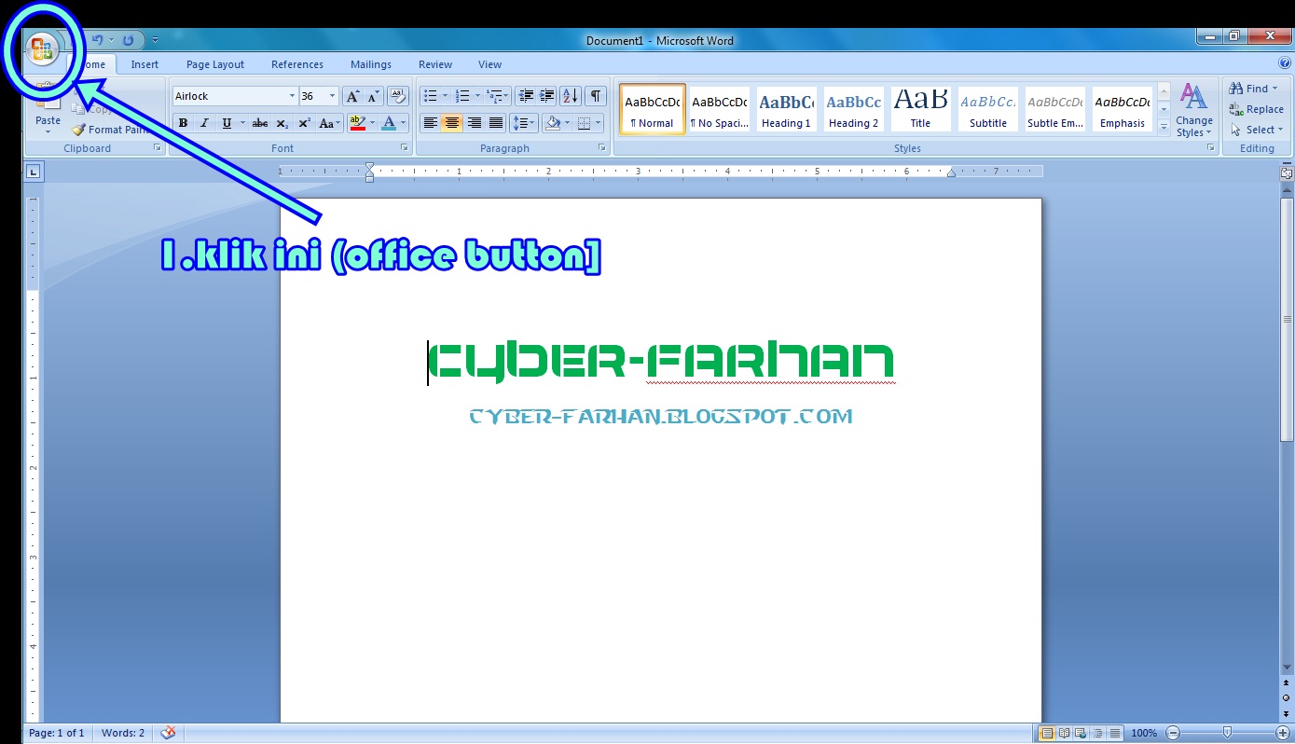Apply the Heading 1 style
The height and width of the screenshot is (744, 1295).
point(786,109)
